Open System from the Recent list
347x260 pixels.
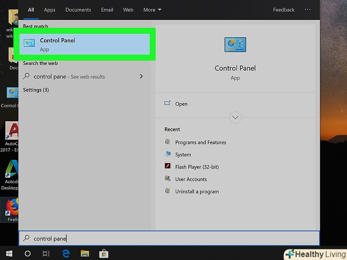[x=183, y=155]
